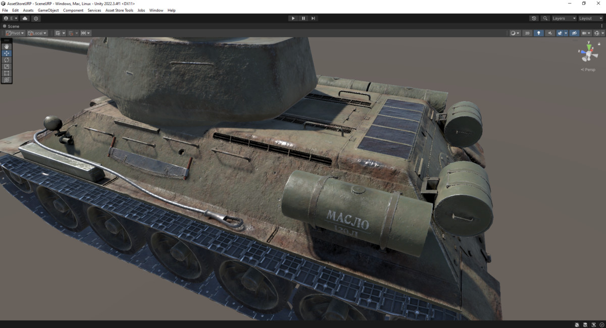Open the scene shading mode selector
Screen dimensions: 606x328
click(x=514, y=33)
